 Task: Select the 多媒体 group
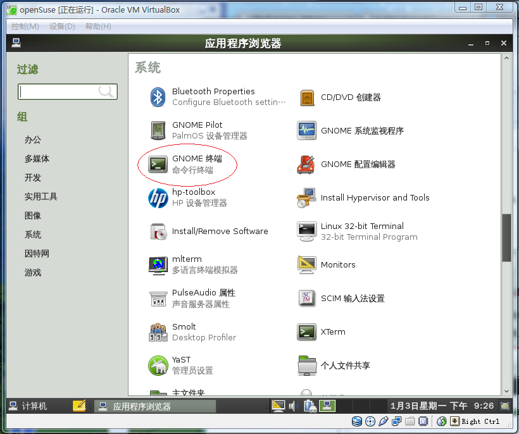click(x=37, y=159)
